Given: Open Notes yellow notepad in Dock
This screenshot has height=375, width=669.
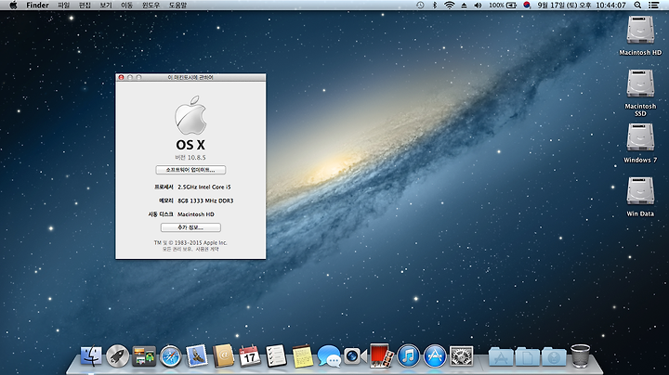Looking at the screenshot, I should [303, 356].
